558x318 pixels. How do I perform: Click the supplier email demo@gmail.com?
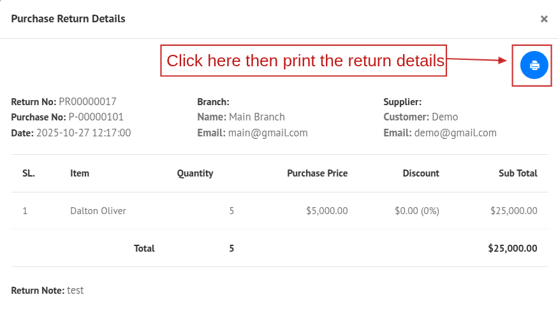coord(455,133)
